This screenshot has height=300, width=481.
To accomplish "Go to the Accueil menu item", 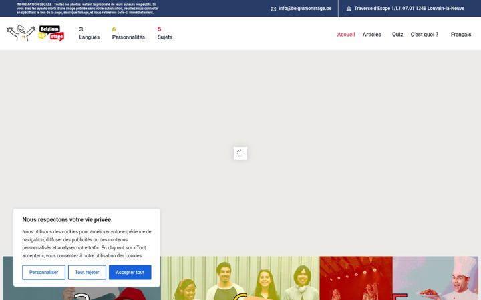I will click(x=346, y=35).
